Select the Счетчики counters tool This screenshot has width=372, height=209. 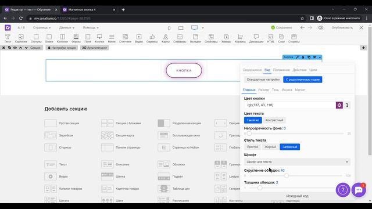(125, 38)
